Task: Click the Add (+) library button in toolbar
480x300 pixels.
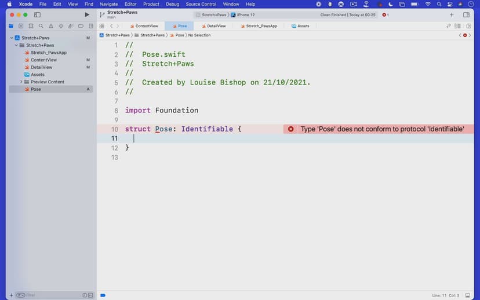Action: click(452, 14)
